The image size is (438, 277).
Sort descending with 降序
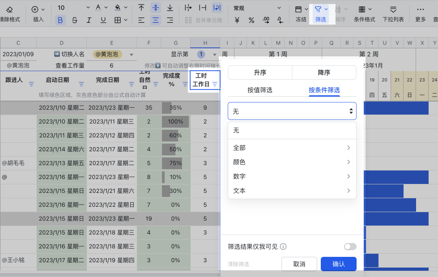pos(324,72)
